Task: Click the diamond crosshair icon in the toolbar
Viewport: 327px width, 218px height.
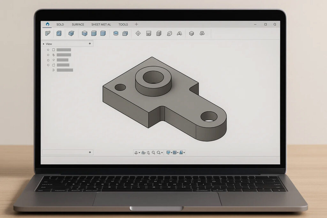Action: click(x=138, y=33)
